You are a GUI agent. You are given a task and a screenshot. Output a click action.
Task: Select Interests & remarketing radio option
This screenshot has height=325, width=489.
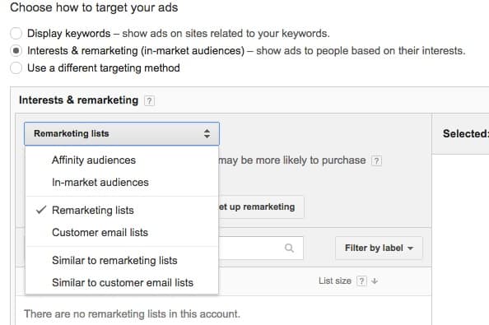pos(16,50)
